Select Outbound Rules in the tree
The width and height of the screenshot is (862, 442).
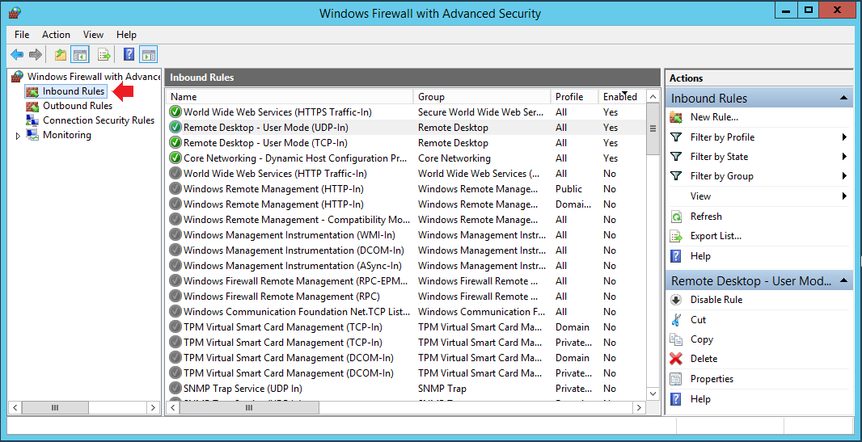[x=77, y=106]
